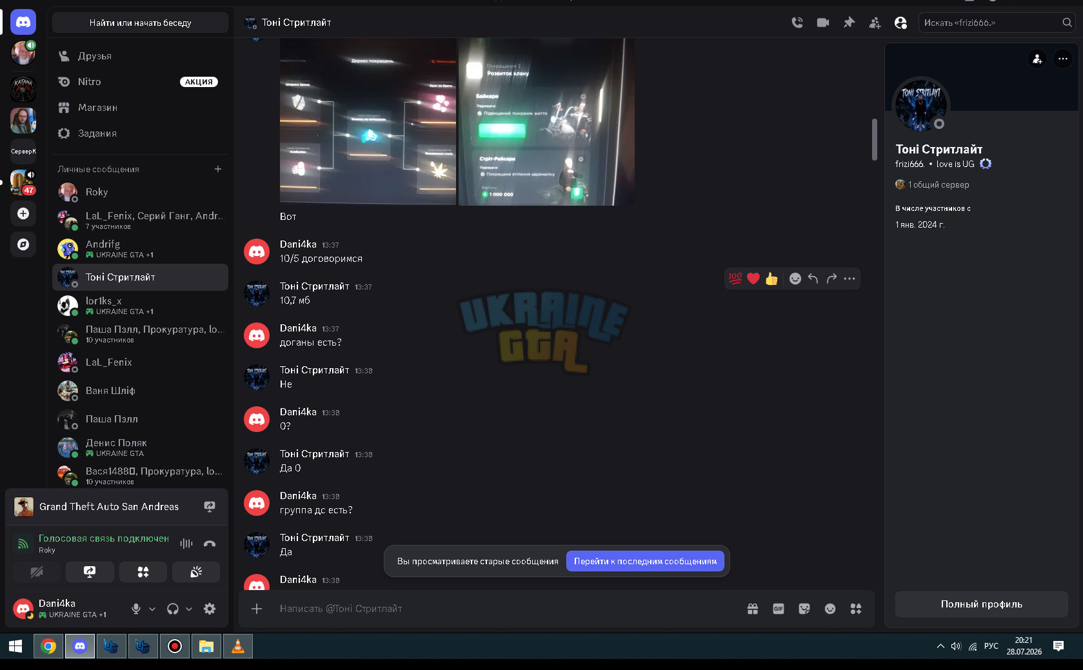Reply to the 10,7 мб message

tap(813, 279)
